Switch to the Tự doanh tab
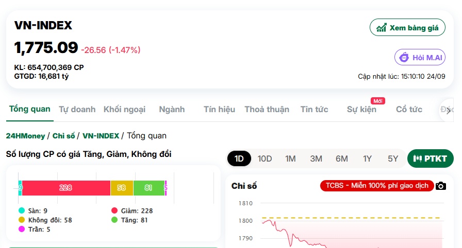Viewport: 462px width, 248px height. (77, 109)
